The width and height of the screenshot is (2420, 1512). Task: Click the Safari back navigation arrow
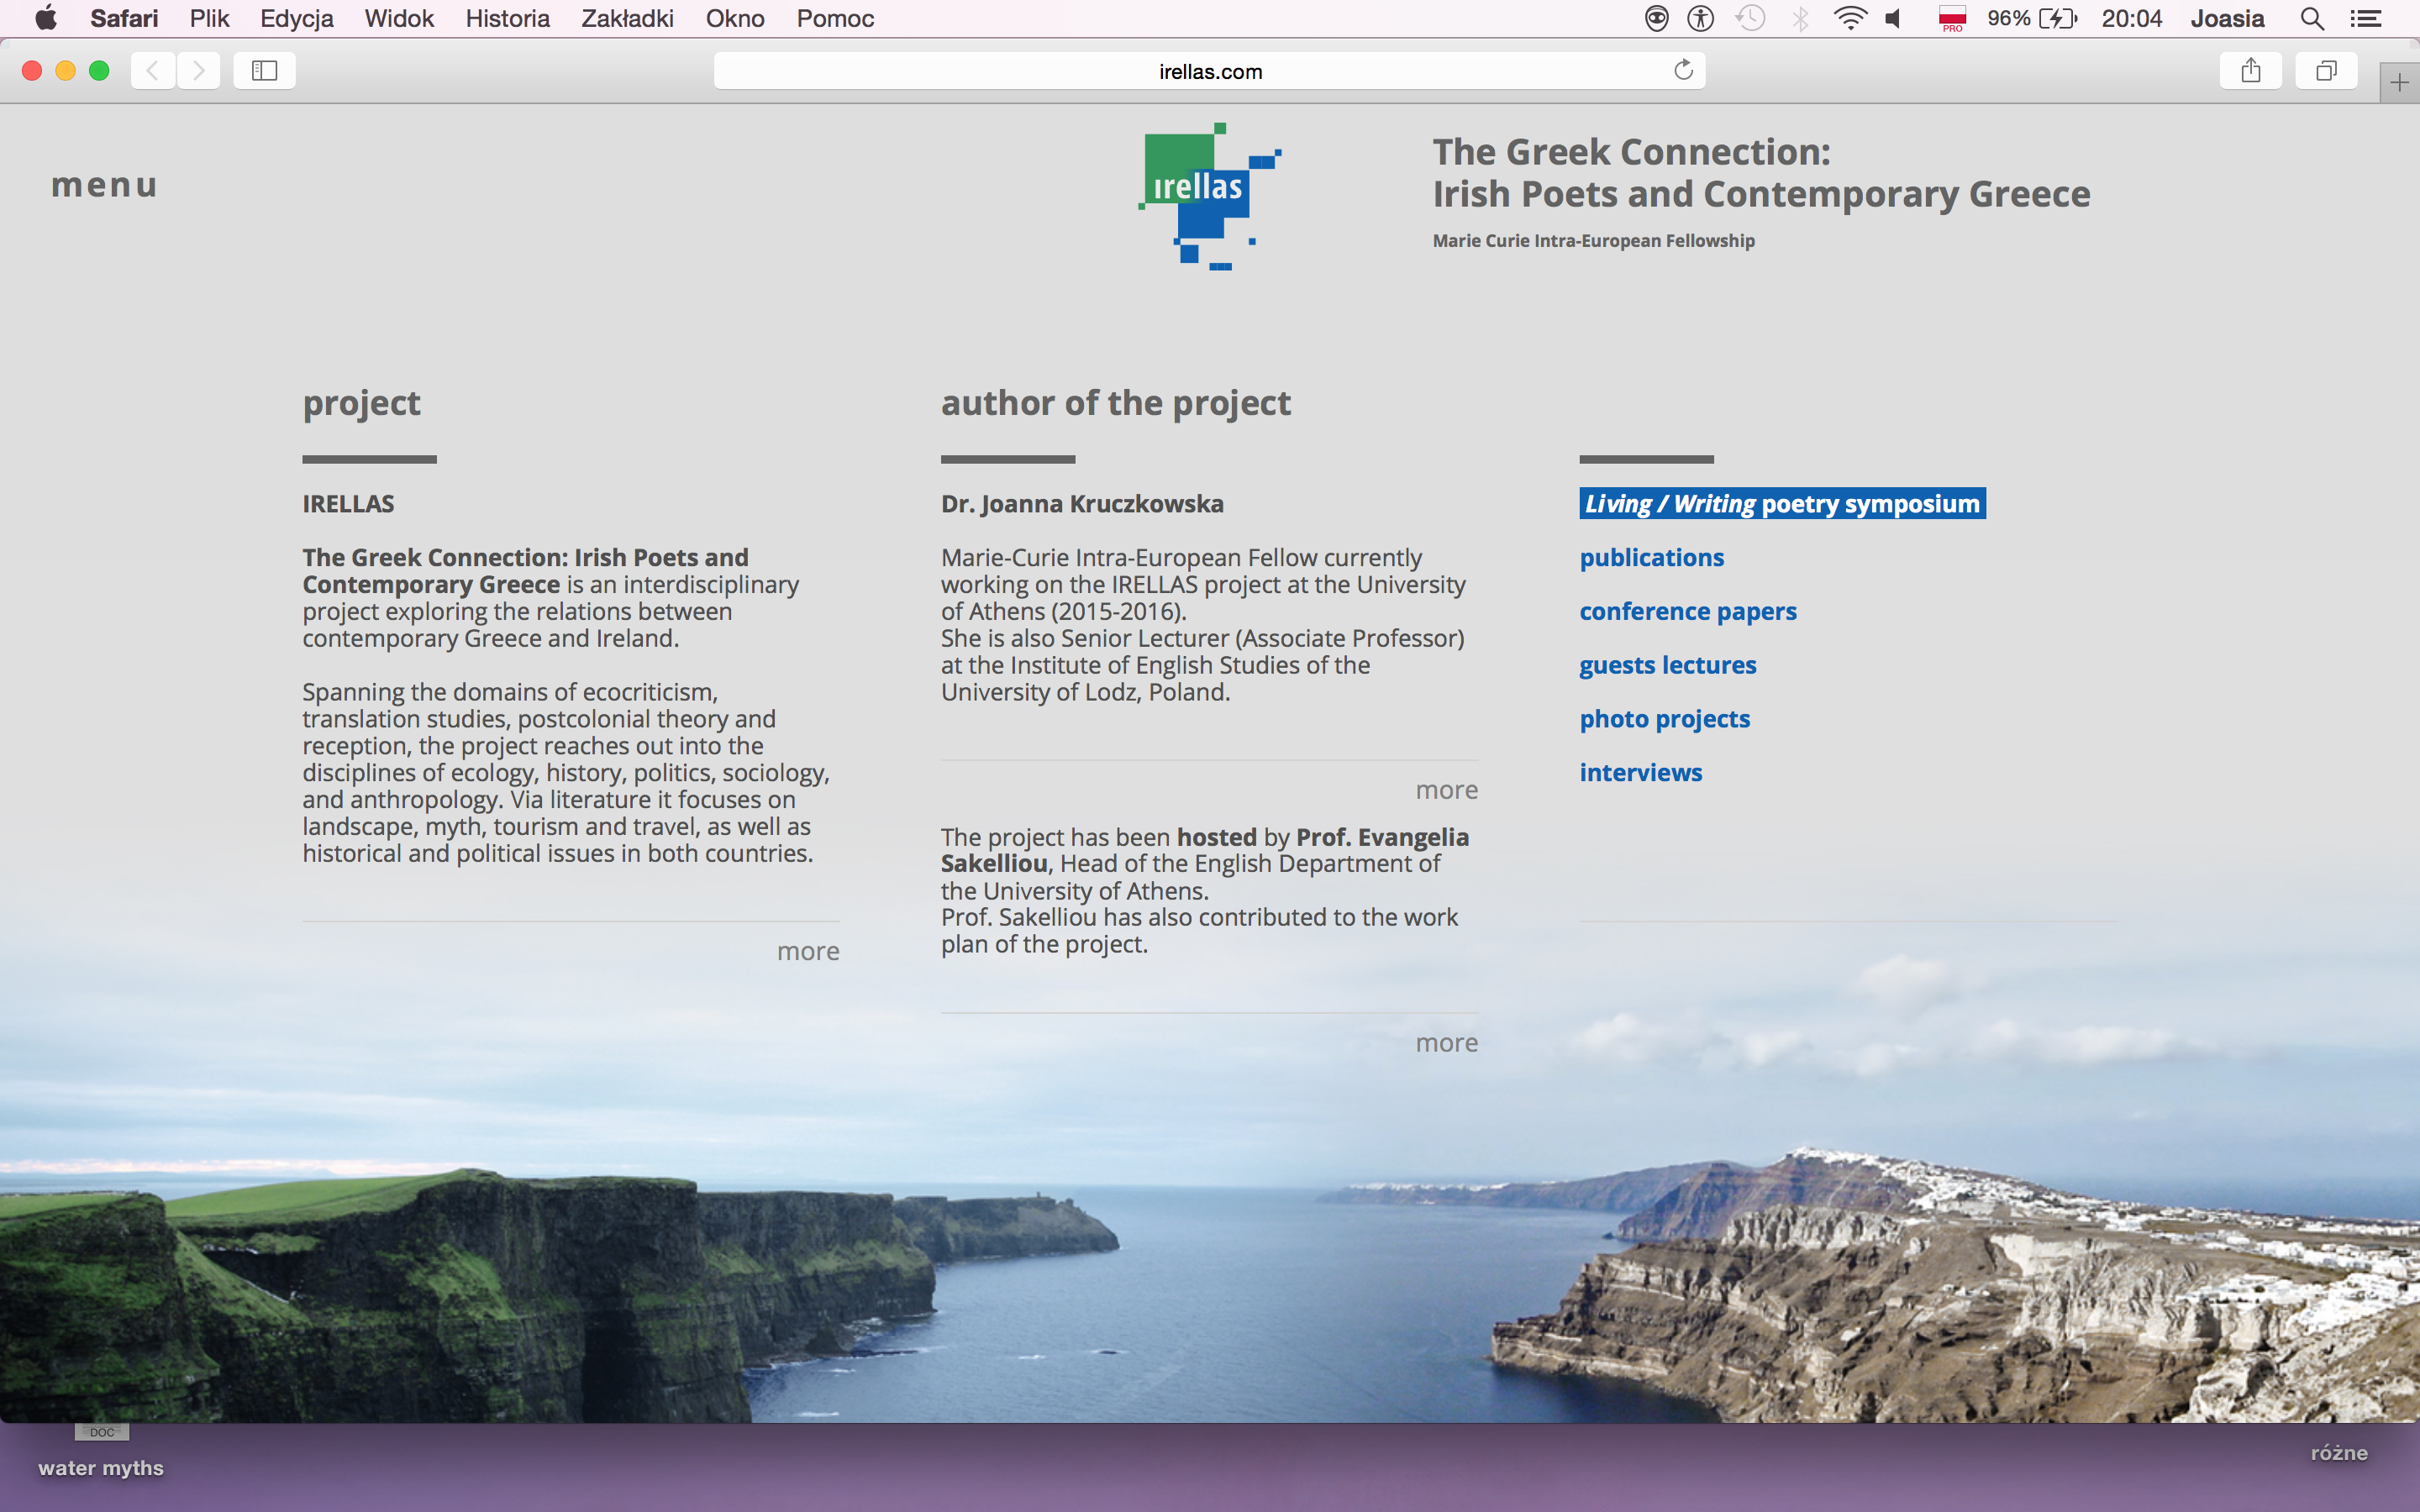point(153,70)
